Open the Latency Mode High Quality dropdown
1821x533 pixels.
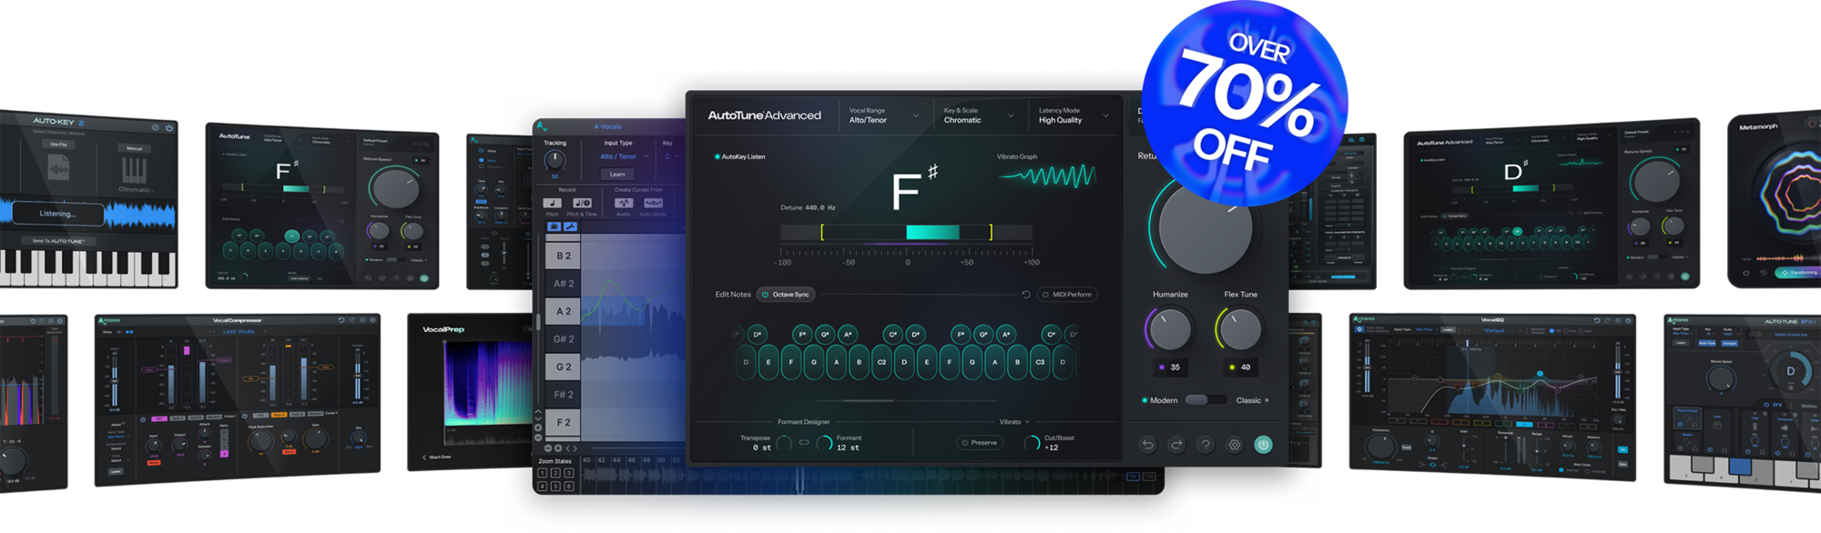[1073, 116]
